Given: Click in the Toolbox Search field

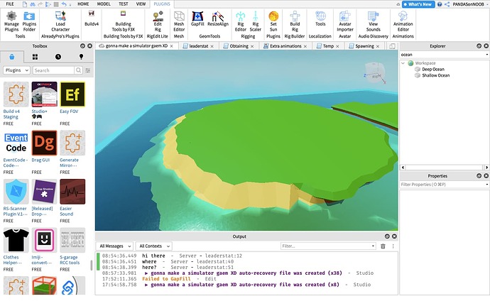Looking at the screenshot, I should coord(53,70).
